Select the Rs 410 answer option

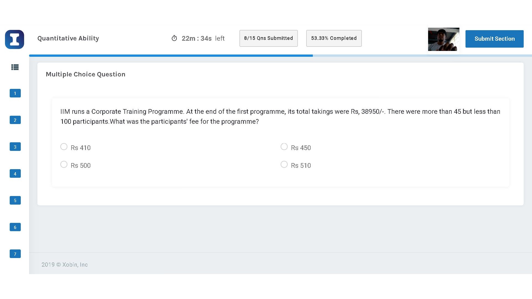pos(64,147)
